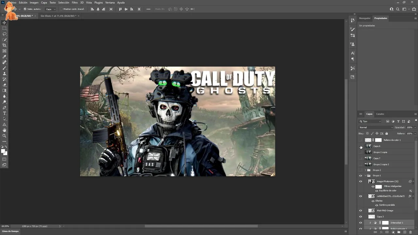Switch to the Navegador tab

pyautogui.click(x=365, y=18)
